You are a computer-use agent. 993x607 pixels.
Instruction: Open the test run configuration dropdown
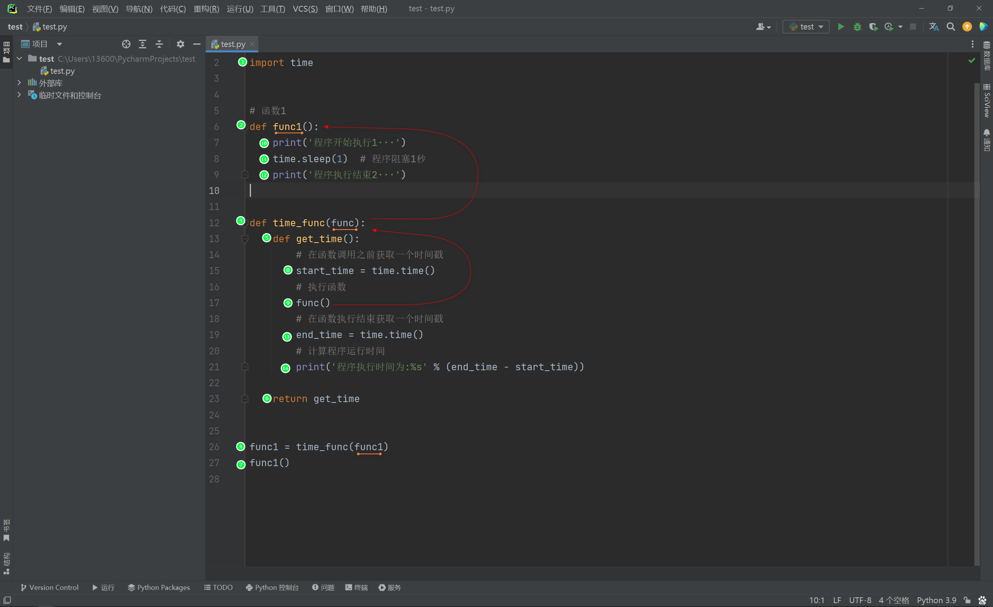(x=806, y=27)
